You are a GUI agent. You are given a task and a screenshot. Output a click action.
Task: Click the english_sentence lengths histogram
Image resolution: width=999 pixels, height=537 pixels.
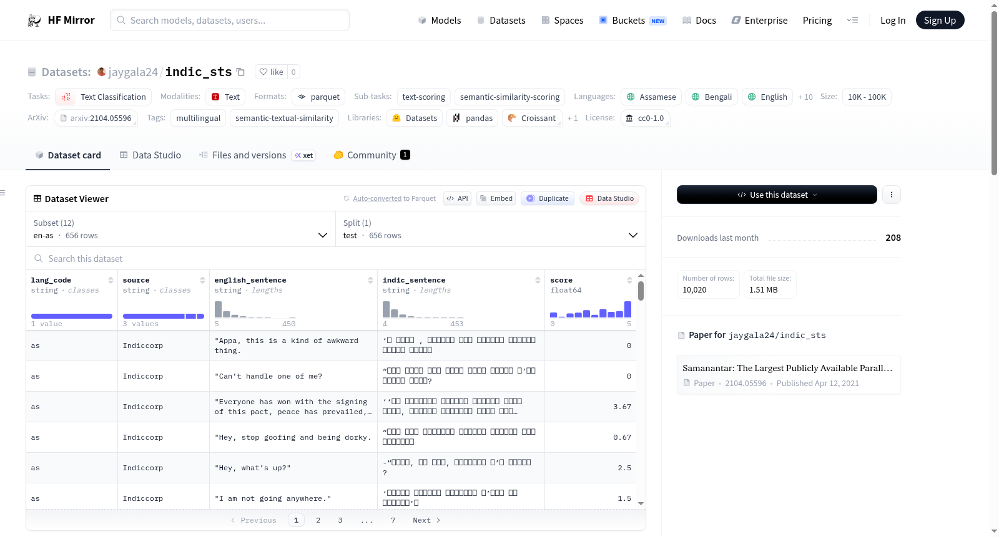point(255,309)
